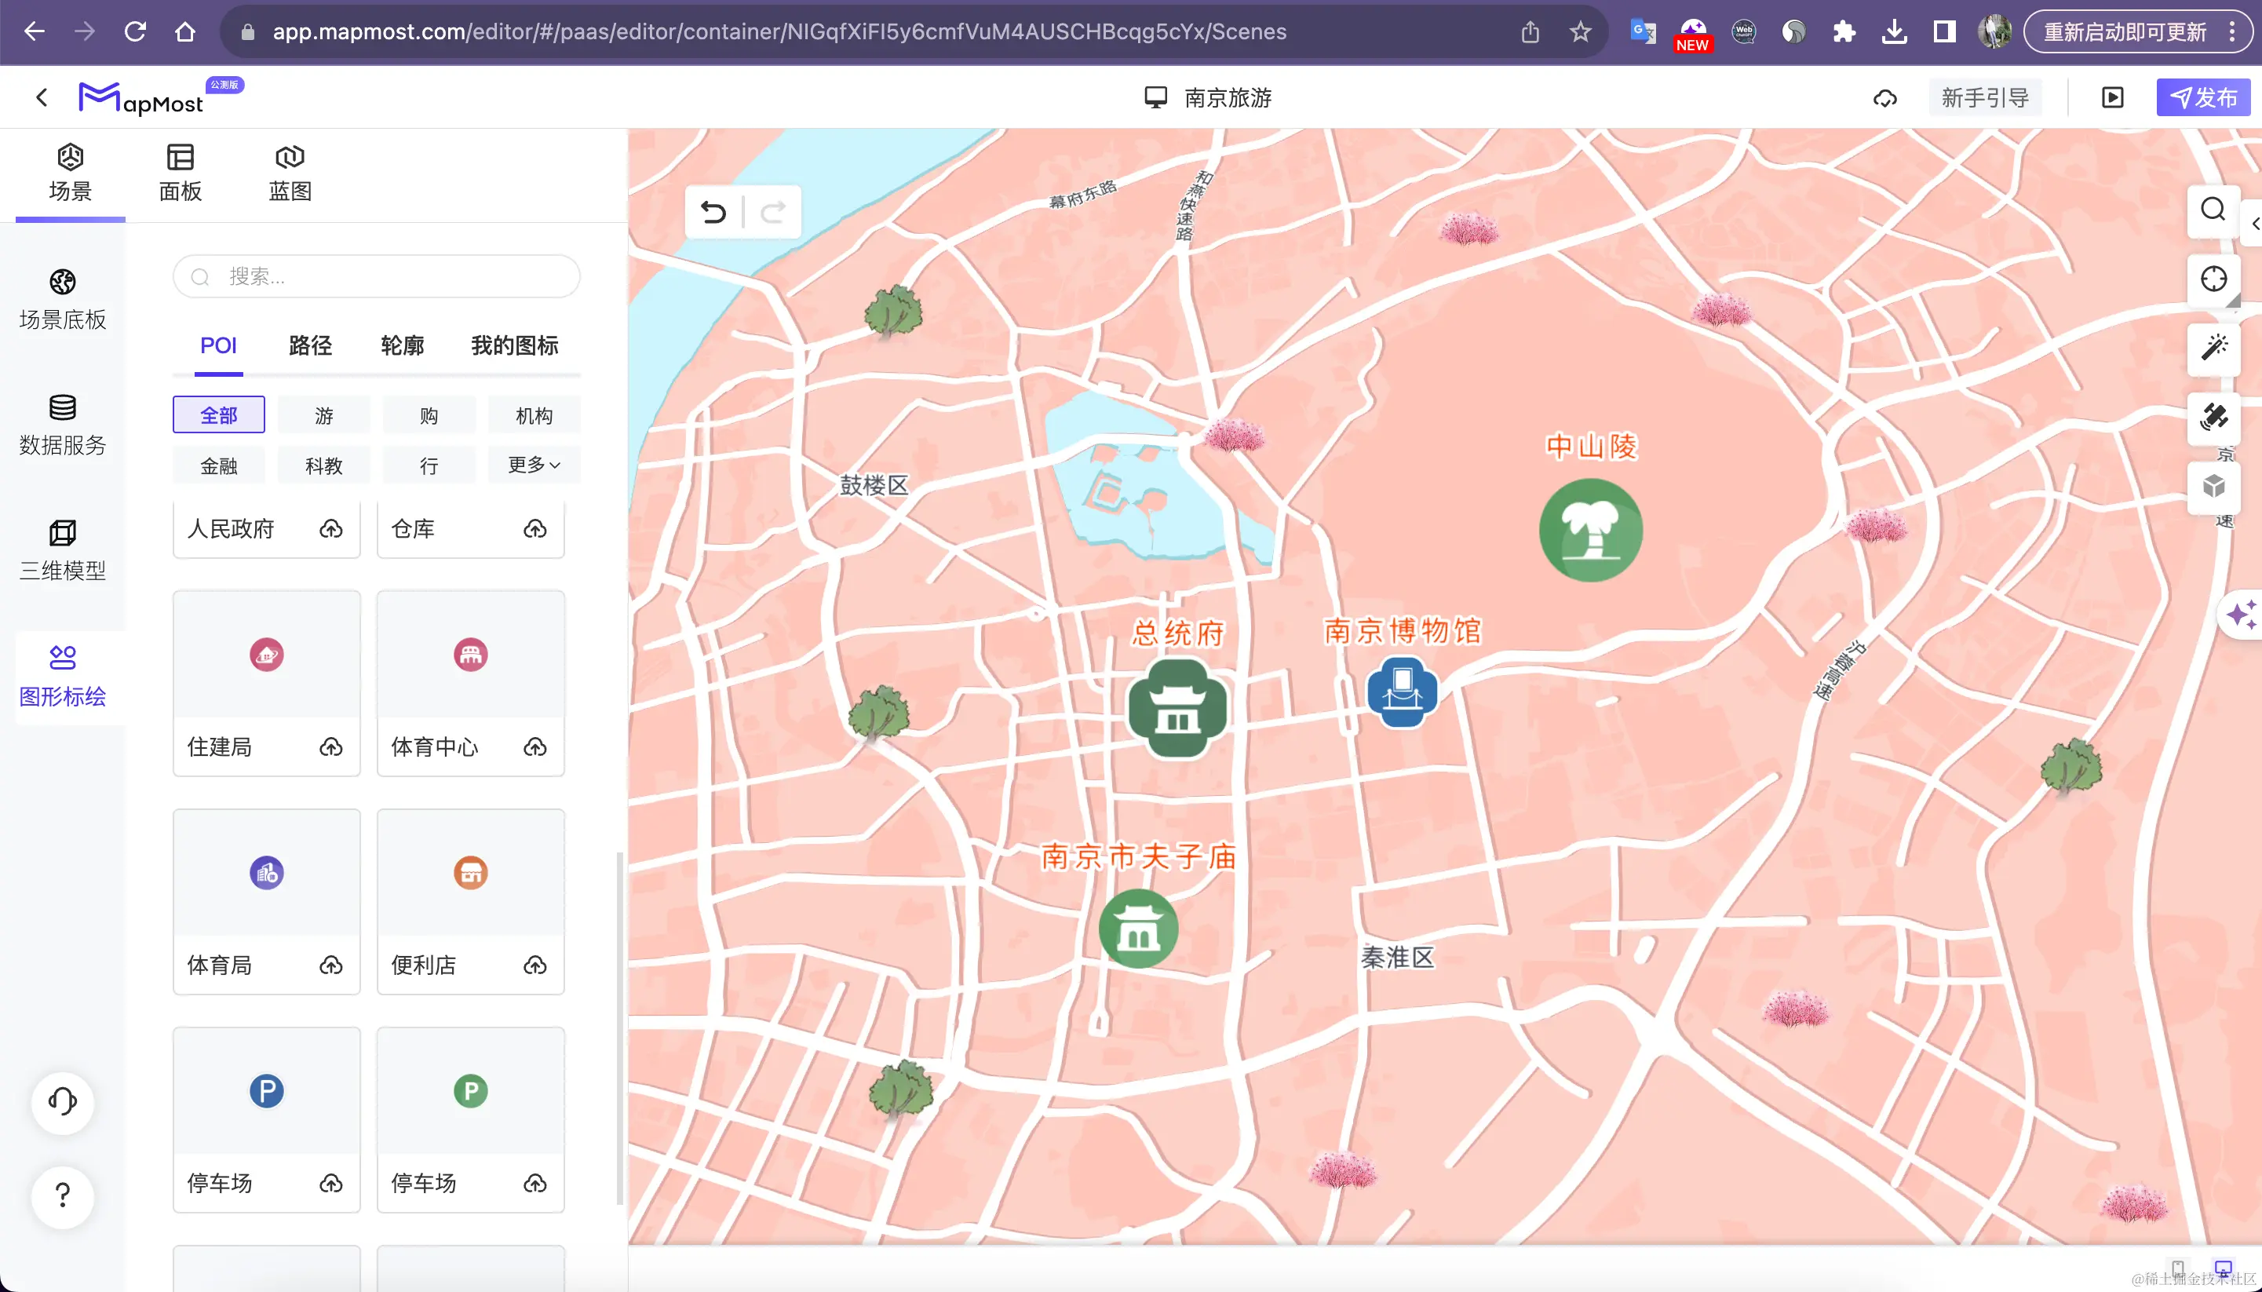Click the locate crosshair tool
The width and height of the screenshot is (2262, 1292).
click(2213, 279)
